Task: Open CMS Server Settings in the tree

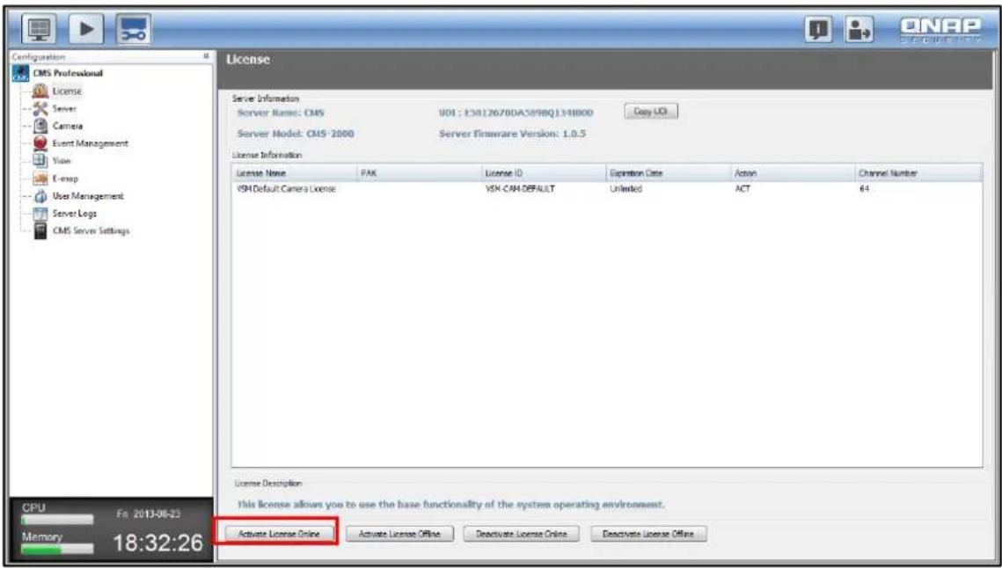Action: pyautogui.click(x=91, y=231)
